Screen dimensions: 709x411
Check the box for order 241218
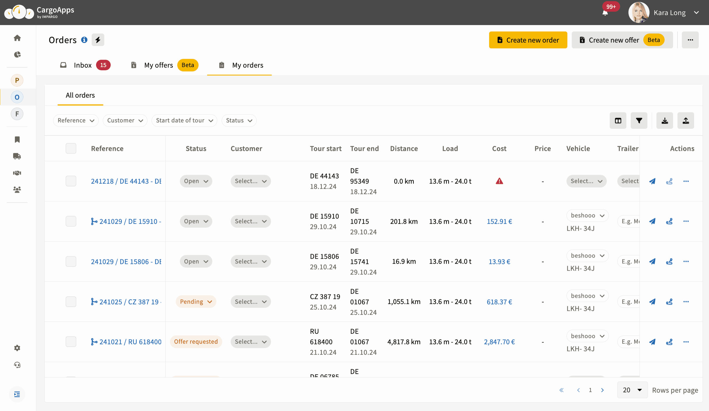tap(71, 181)
